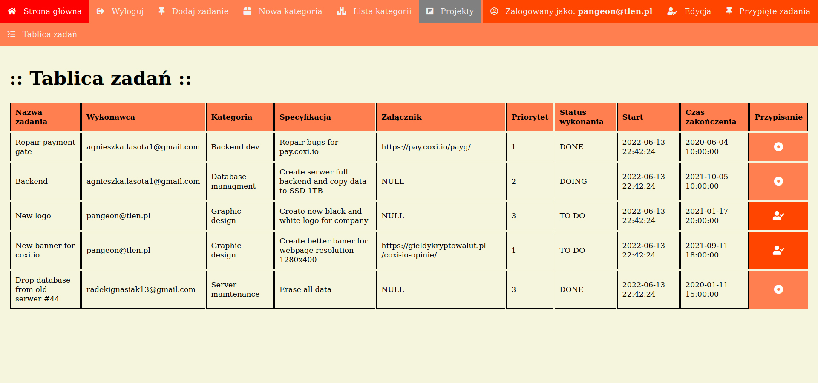Click the pin icon beside Przypięte zadania
Image resolution: width=818 pixels, height=383 pixels.
point(729,11)
